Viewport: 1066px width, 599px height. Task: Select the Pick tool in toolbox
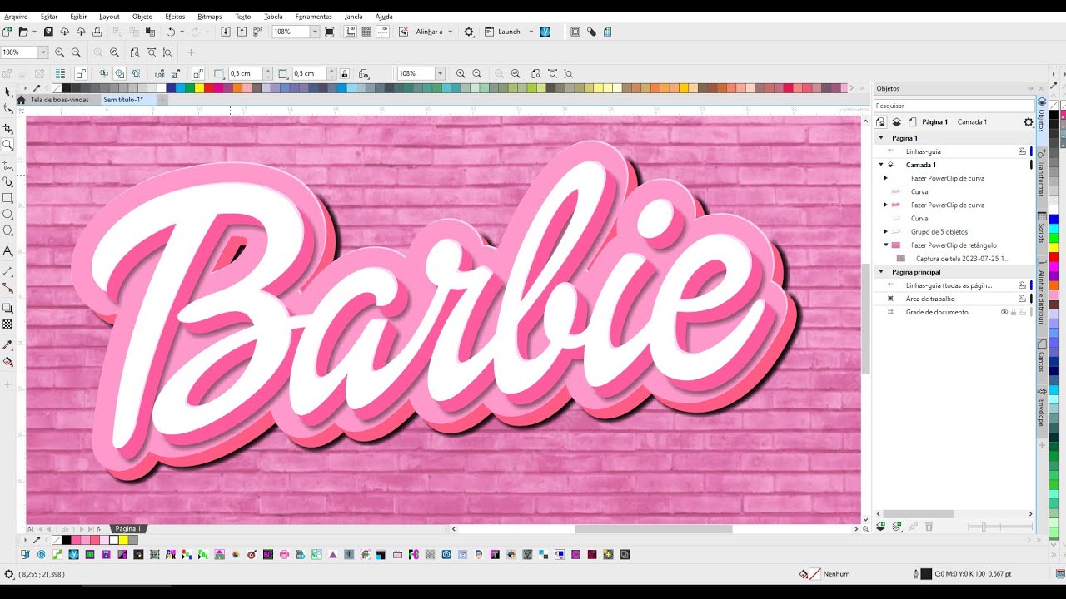point(7,92)
